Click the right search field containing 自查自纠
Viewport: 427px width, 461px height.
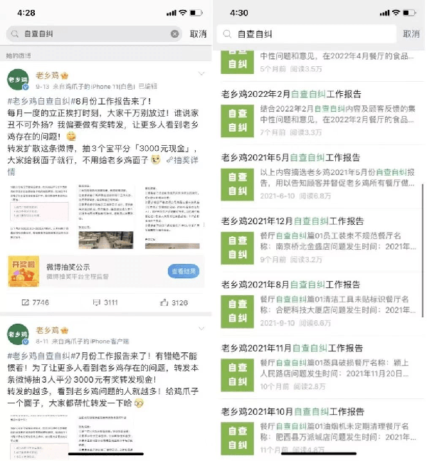(307, 34)
